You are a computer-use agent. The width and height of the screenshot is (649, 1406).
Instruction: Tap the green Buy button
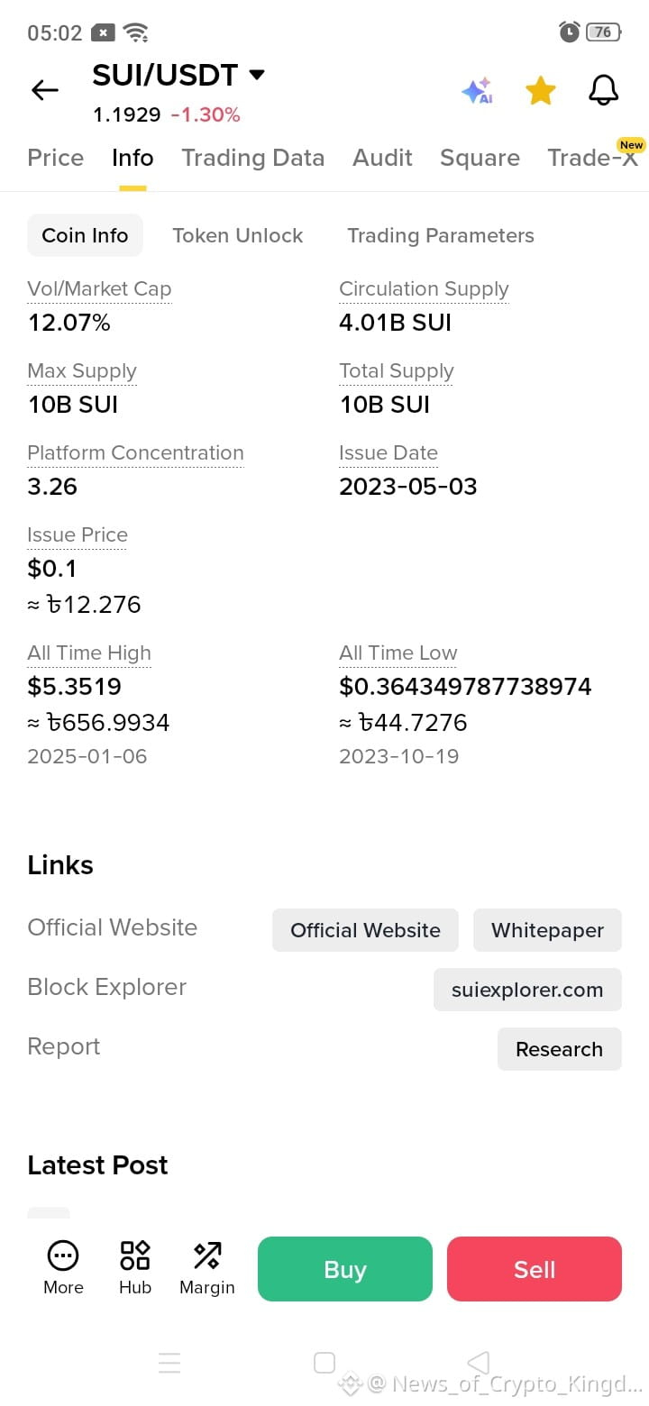[x=345, y=1269]
